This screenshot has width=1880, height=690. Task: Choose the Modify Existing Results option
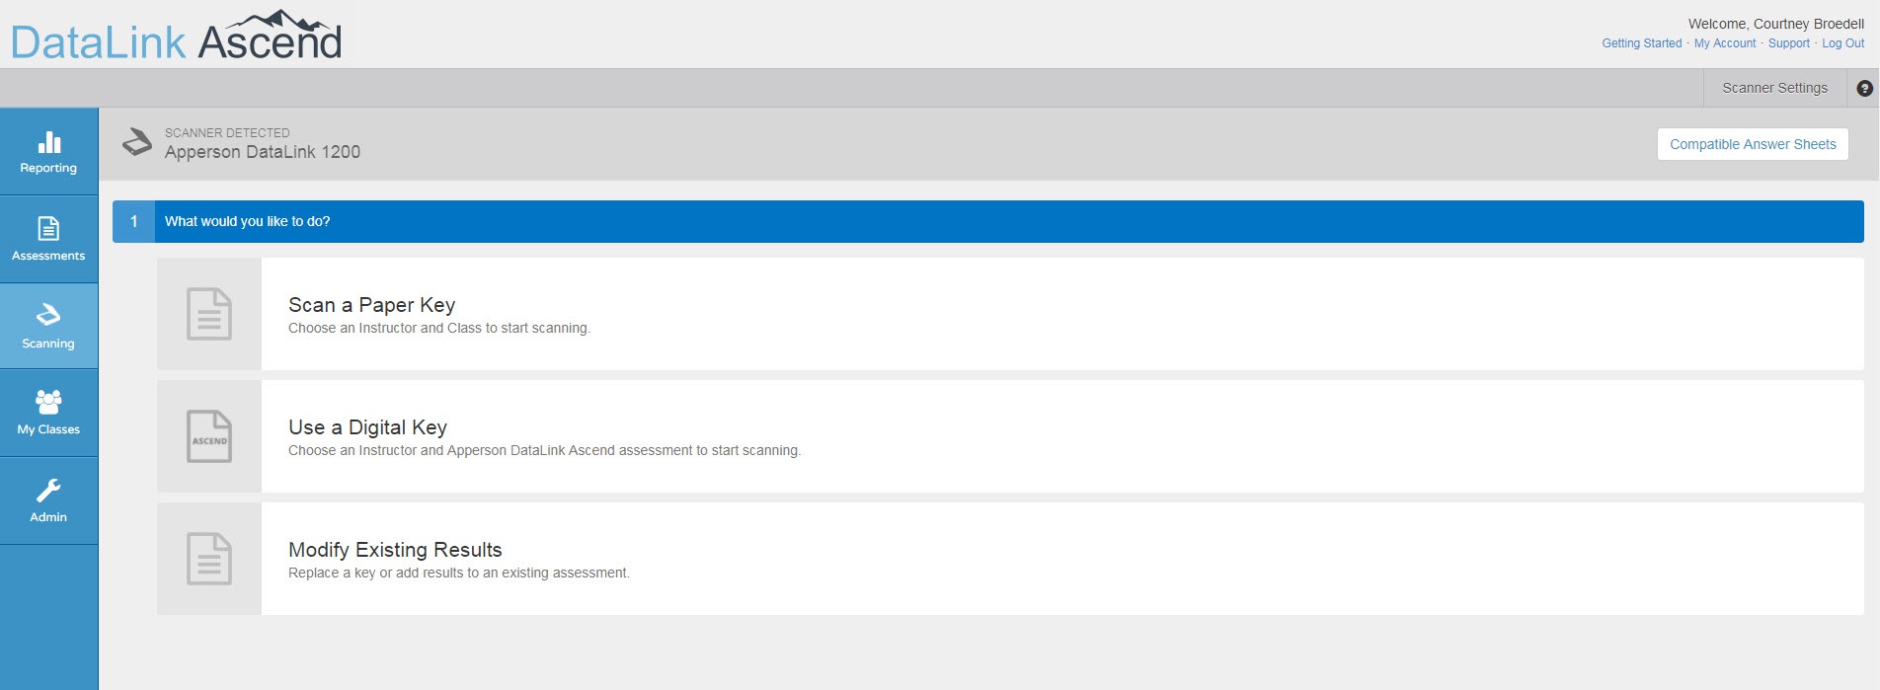coord(1010,559)
